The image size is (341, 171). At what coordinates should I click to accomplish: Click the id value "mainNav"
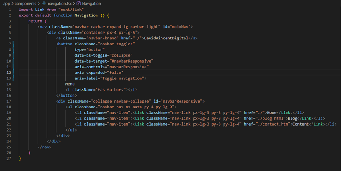180,27
